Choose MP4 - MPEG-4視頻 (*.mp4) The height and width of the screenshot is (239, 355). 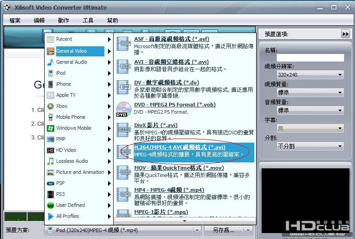coord(169,190)
